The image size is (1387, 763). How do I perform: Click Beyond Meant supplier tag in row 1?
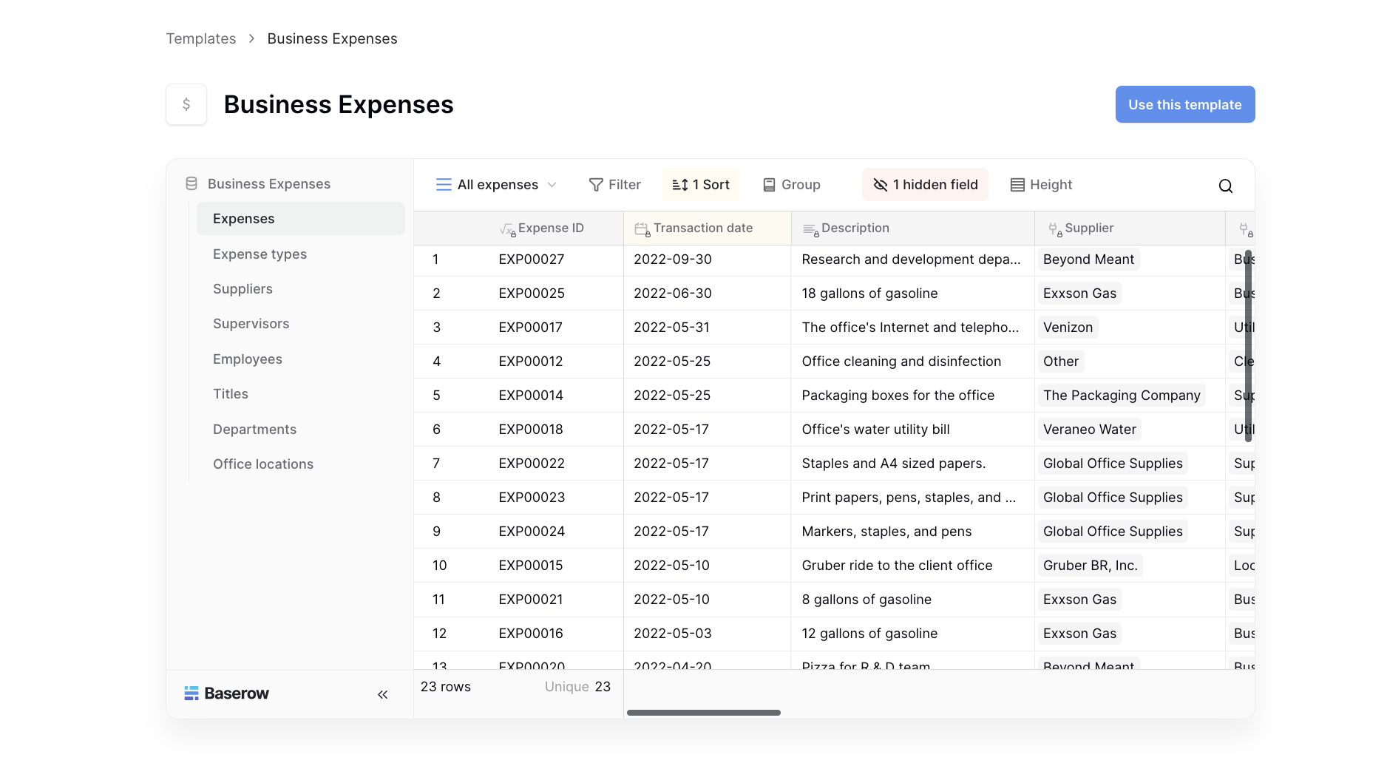click(1088, 260)
